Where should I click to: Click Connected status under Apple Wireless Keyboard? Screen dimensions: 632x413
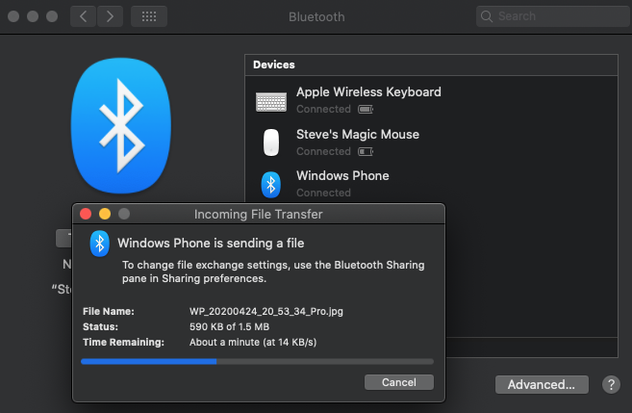point(323,110)
